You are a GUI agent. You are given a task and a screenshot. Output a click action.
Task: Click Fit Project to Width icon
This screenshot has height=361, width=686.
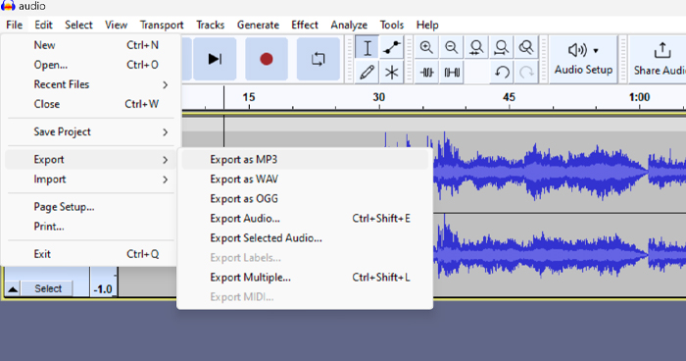502,47
